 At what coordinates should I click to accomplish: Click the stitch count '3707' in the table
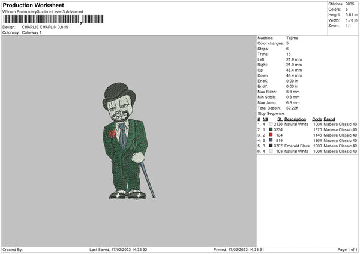tap(278, 146)
